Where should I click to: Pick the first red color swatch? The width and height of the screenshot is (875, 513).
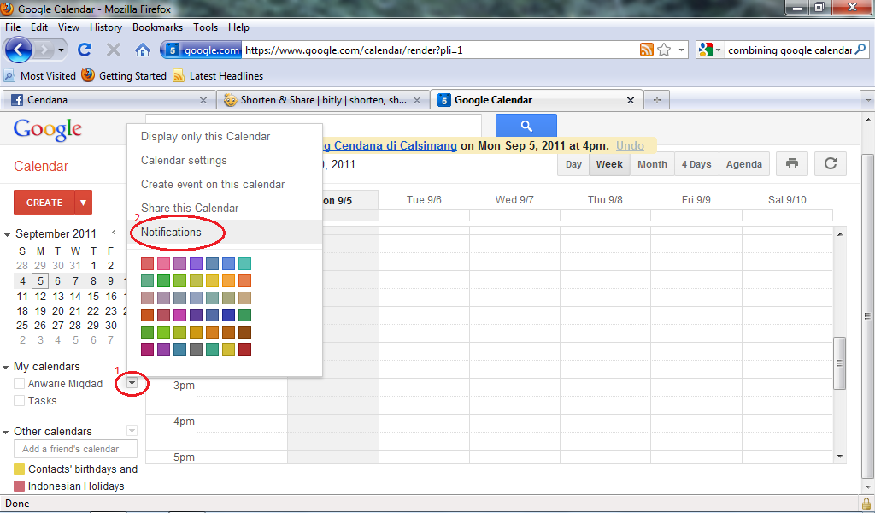[x=147, y=263]
